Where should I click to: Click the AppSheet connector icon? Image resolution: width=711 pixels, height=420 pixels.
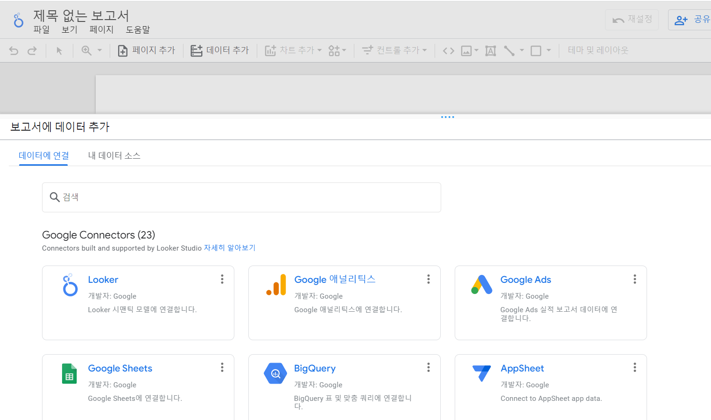(x=481, y=373)
